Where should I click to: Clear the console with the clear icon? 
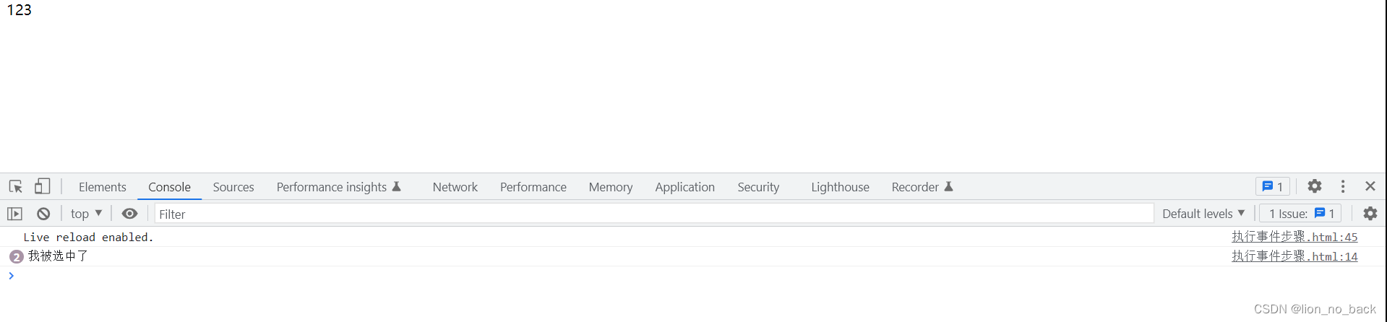(43, 214)
